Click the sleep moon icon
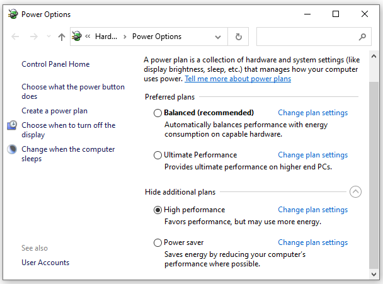The width and height of the screenshot is (383, 284). [12, 149]
